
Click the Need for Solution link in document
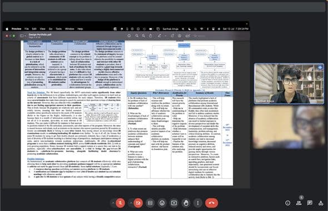(36, 92)
